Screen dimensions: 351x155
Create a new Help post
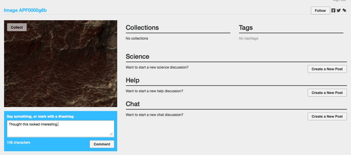(327, 93)
